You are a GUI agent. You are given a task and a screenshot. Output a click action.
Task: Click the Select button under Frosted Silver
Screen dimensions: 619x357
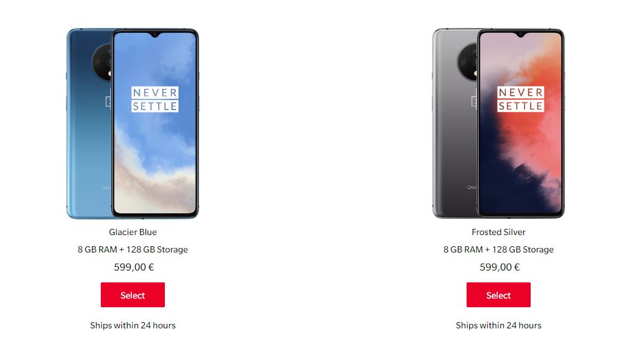coord(498,295)
